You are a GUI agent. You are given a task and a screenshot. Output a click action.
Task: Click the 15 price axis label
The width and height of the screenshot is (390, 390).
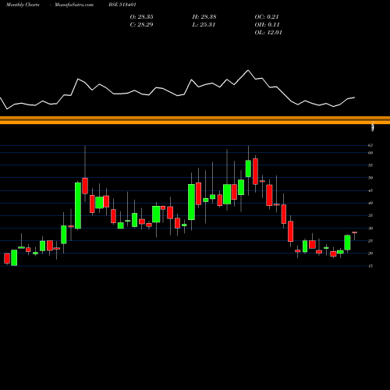click(x=370, y=266)
